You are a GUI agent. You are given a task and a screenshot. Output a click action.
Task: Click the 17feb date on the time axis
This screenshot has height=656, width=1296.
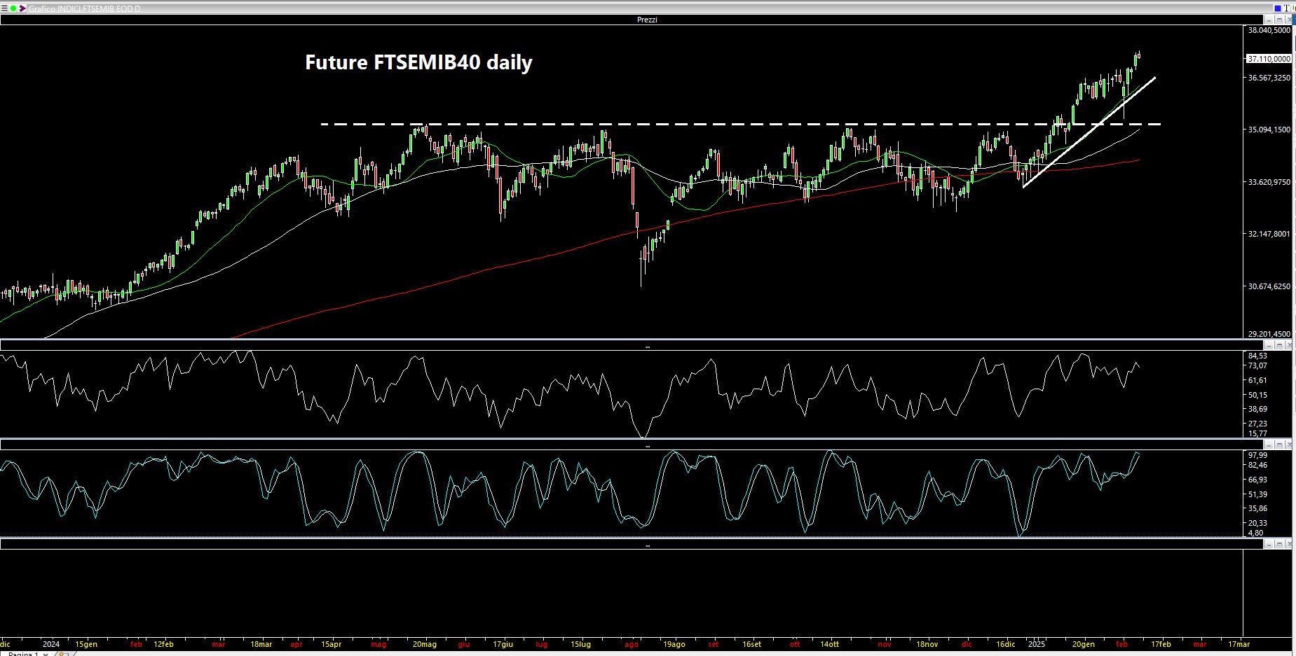tap(1161, 644)
